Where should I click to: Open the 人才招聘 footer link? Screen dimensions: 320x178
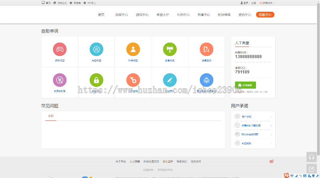tap(135, 162)
